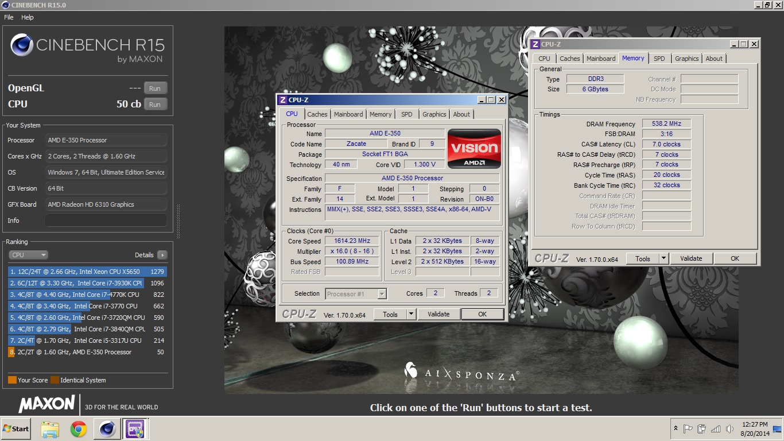This screenshot has width=784, height=441.
Task: Click the CPU-Z icon in front window title
Action: 283,100
